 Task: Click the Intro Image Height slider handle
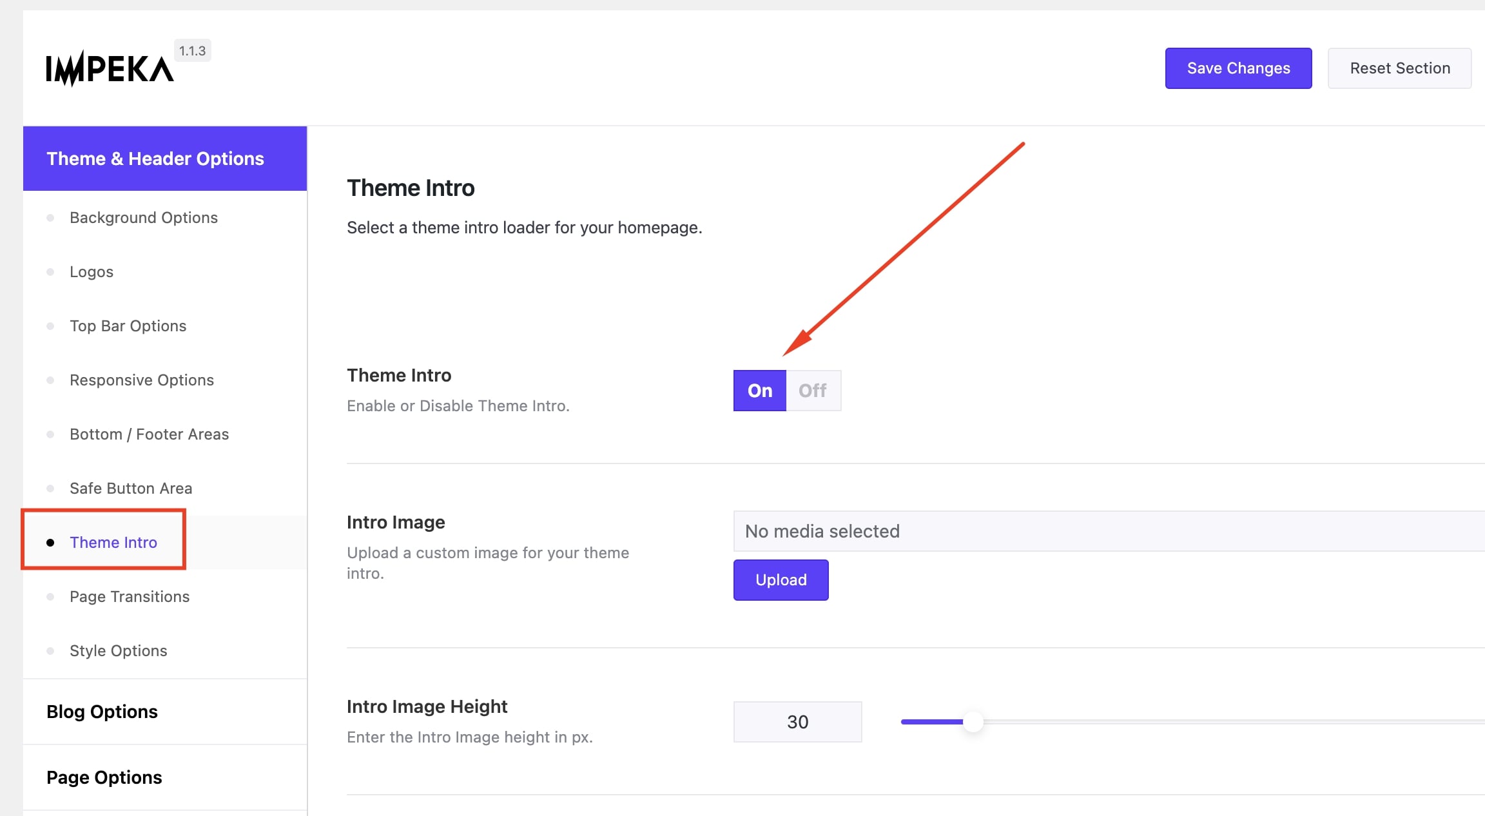(x=973, y=722)
